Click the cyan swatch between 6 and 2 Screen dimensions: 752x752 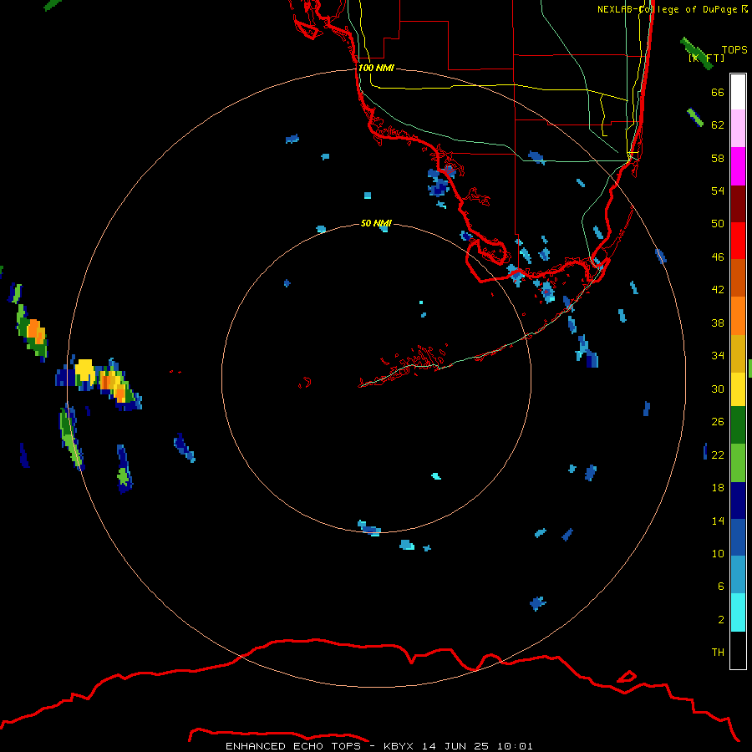(x=738, y=612)
